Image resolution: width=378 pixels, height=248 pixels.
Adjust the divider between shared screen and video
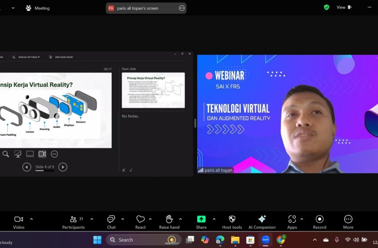click(x=195, y=123)
